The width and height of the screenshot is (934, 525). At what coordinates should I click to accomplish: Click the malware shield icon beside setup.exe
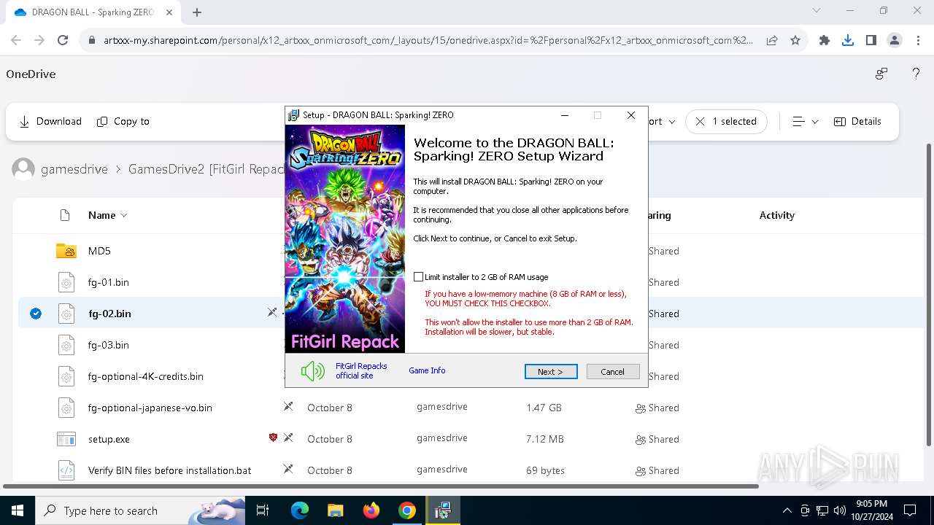[273, 437]
